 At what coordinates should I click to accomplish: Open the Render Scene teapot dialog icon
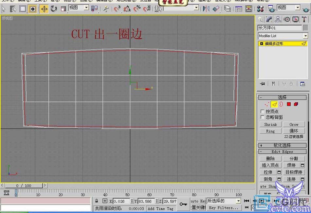[271, 9]
